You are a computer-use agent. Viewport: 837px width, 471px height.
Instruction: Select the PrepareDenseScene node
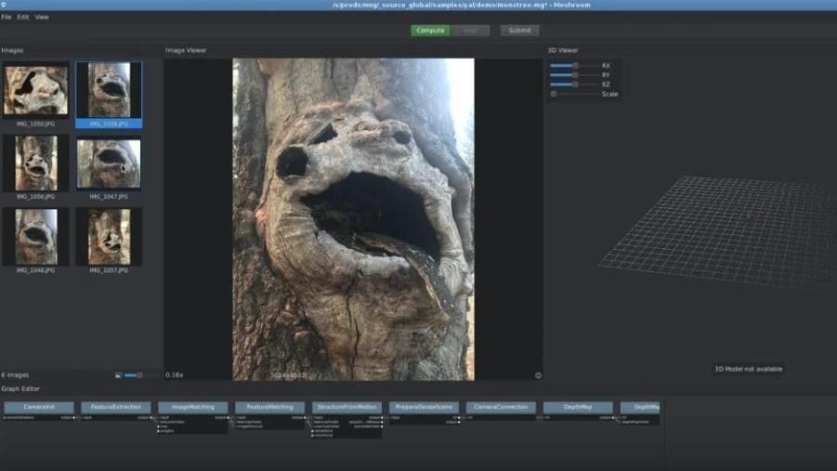pyautogui.click(x=424, y=408)
